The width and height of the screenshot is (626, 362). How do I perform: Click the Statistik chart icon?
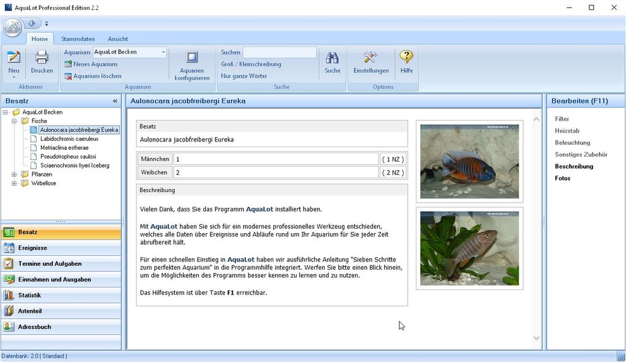tap(9, 295)
